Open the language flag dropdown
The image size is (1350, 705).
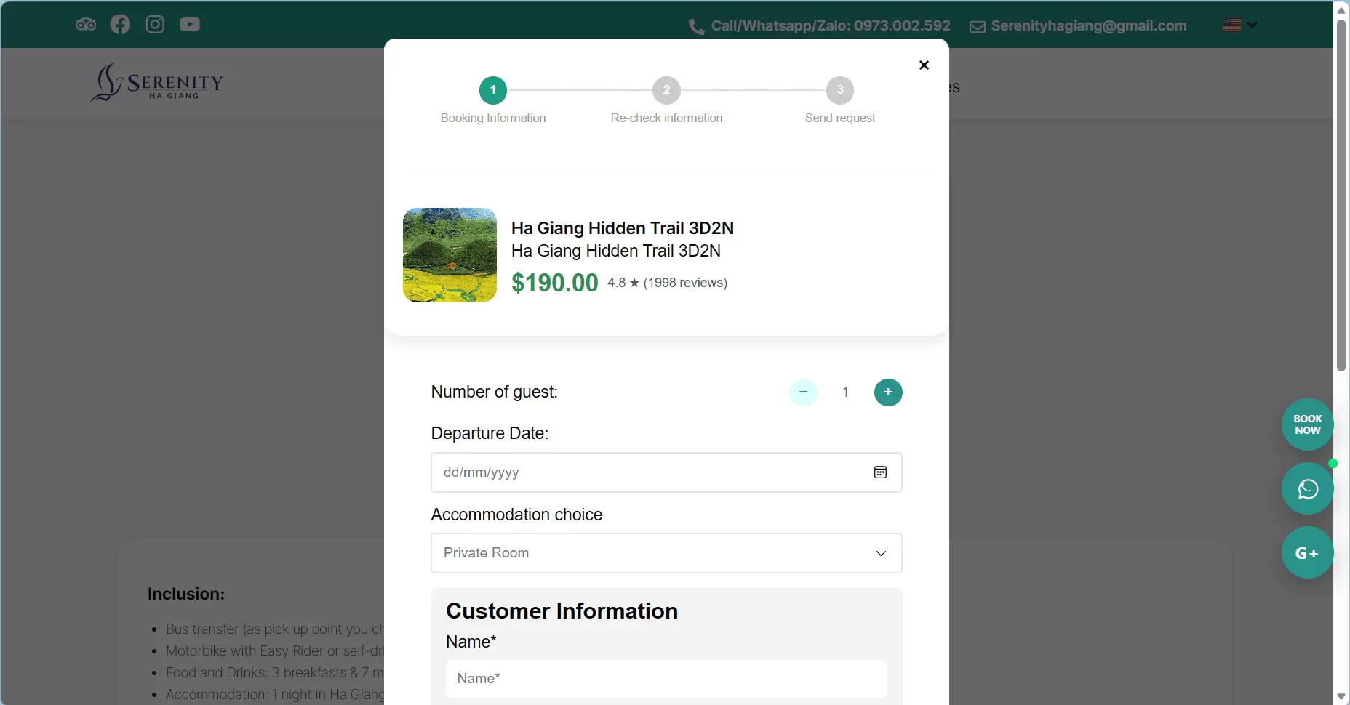1239,25
